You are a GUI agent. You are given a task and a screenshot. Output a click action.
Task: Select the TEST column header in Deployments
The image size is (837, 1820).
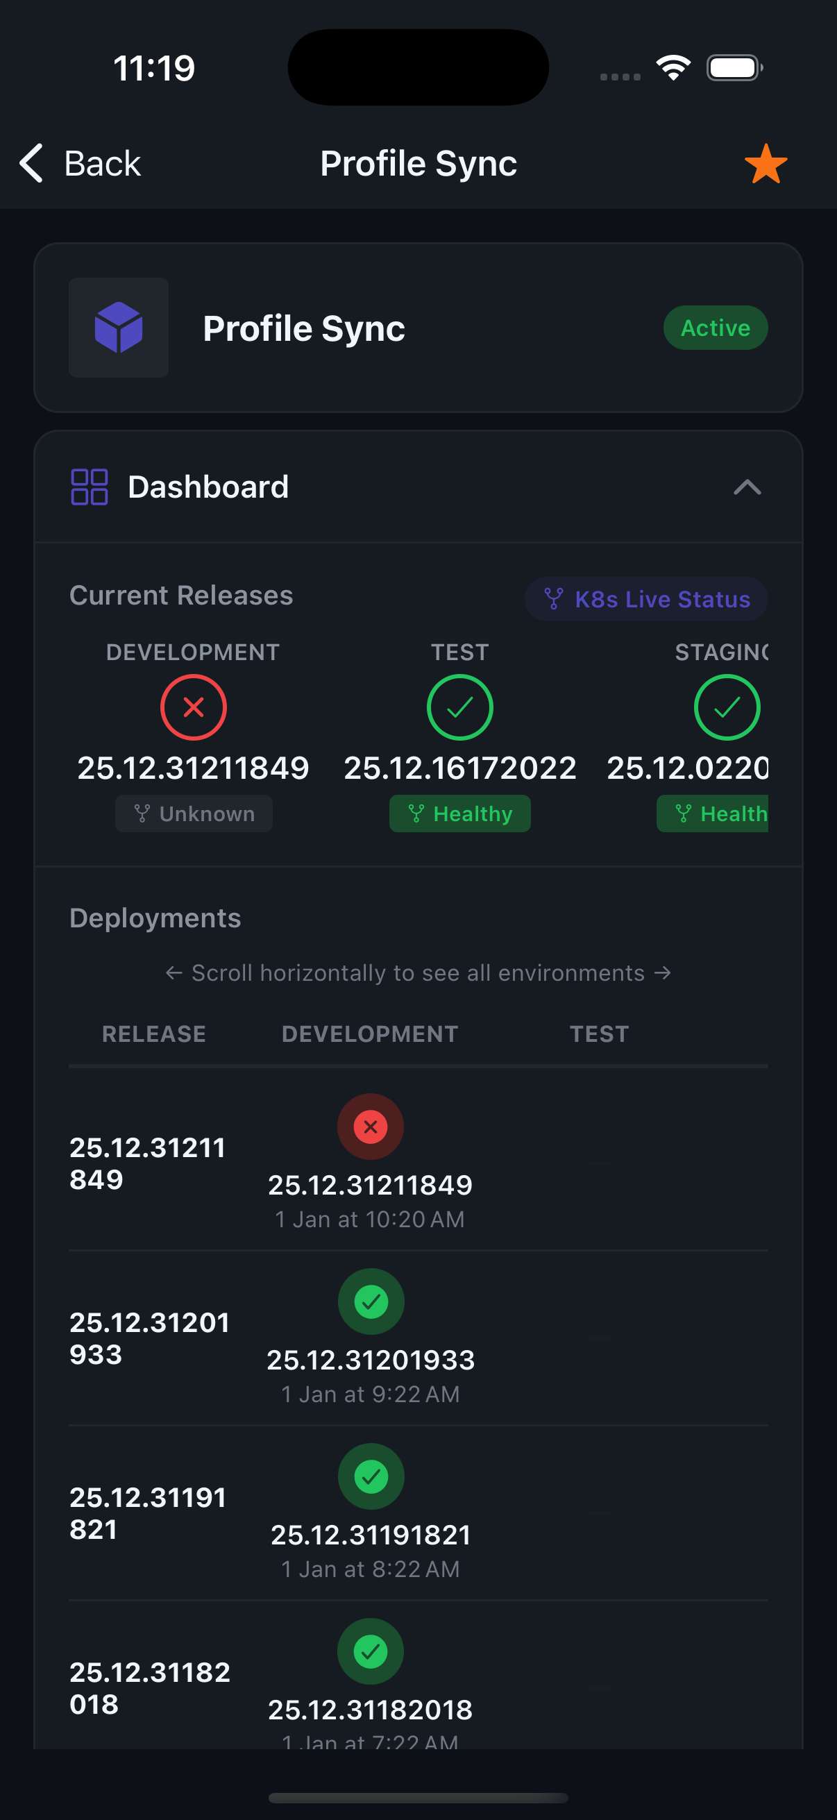[x=599, y=1034]
